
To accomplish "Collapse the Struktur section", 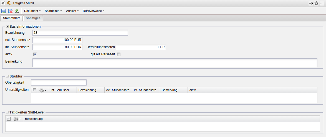I will click(7, 76).
